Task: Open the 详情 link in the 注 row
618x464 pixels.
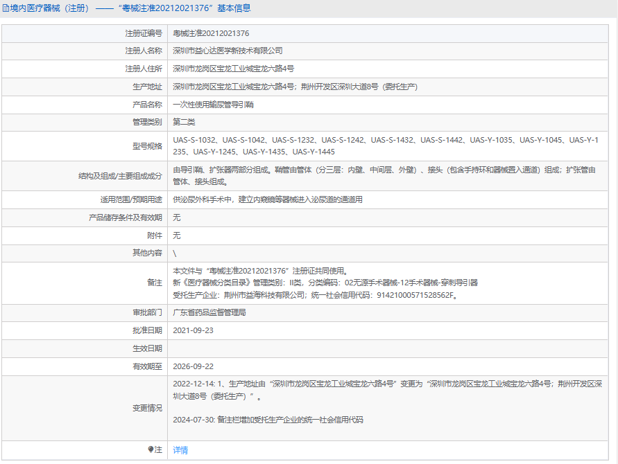Action: pos(180,450)
